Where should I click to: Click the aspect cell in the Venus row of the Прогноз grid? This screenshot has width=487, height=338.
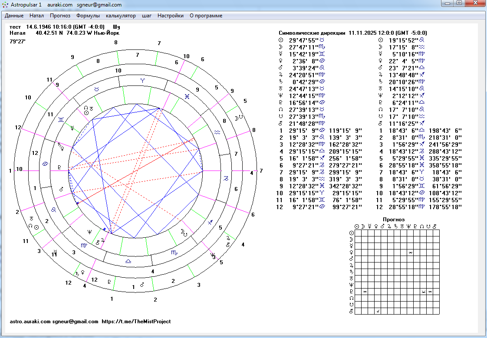click(x=411, y=252)
